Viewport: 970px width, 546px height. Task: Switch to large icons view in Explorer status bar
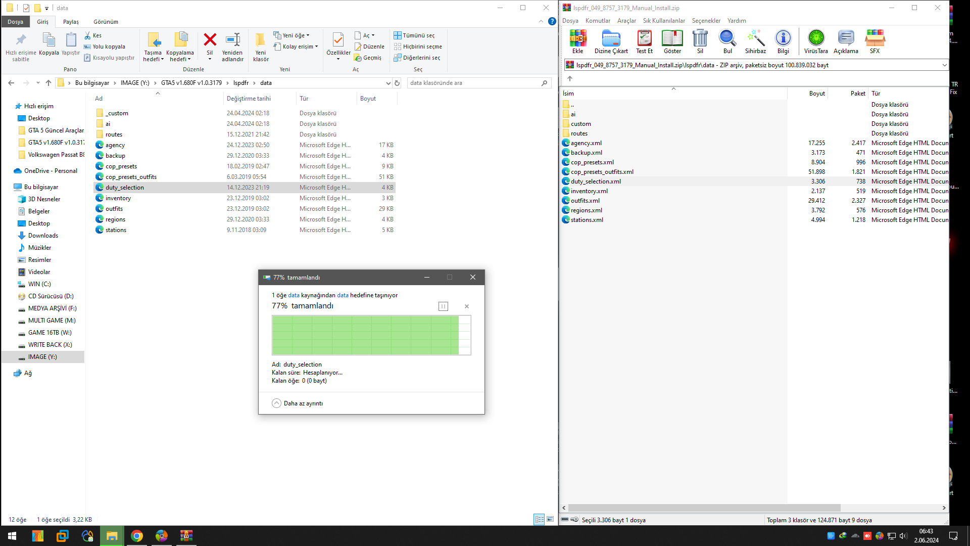pyautogui.click(x=550, y=519)
